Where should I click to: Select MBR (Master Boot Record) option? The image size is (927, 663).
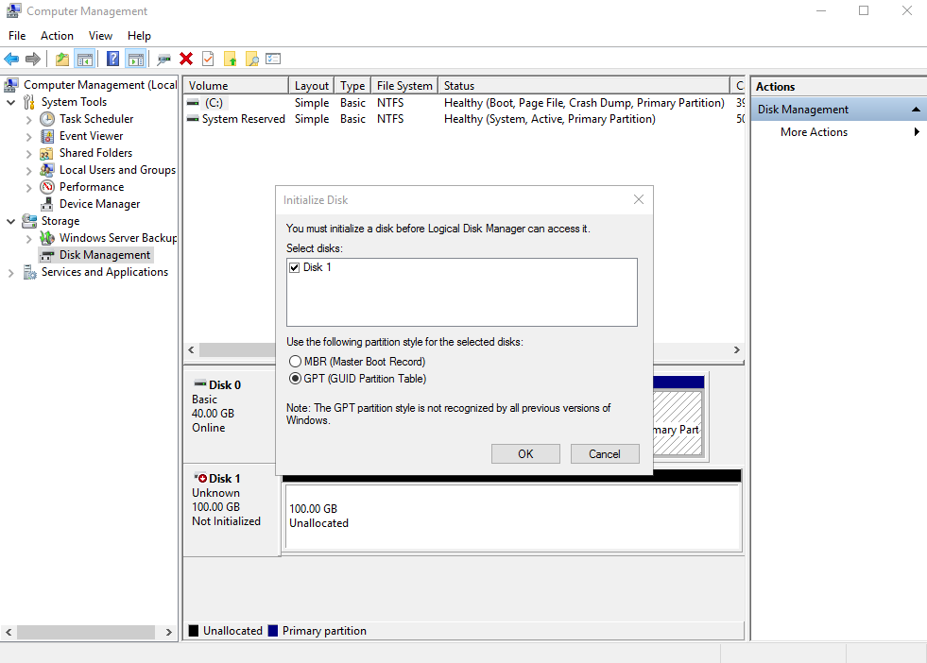coord(295,362)
